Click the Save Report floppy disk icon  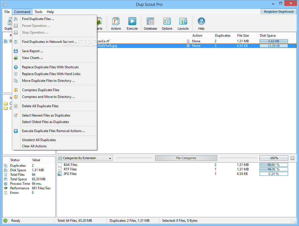click(x=16, y=51)
